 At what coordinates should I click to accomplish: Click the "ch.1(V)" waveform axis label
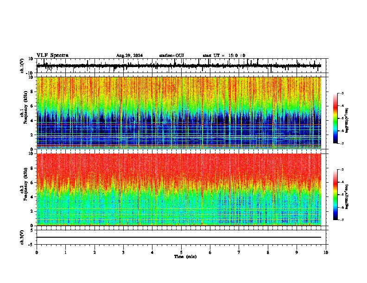point(22,66)
